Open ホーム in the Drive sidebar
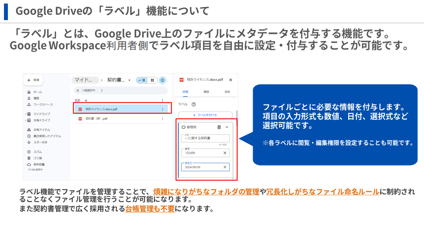 coord(38,92)
